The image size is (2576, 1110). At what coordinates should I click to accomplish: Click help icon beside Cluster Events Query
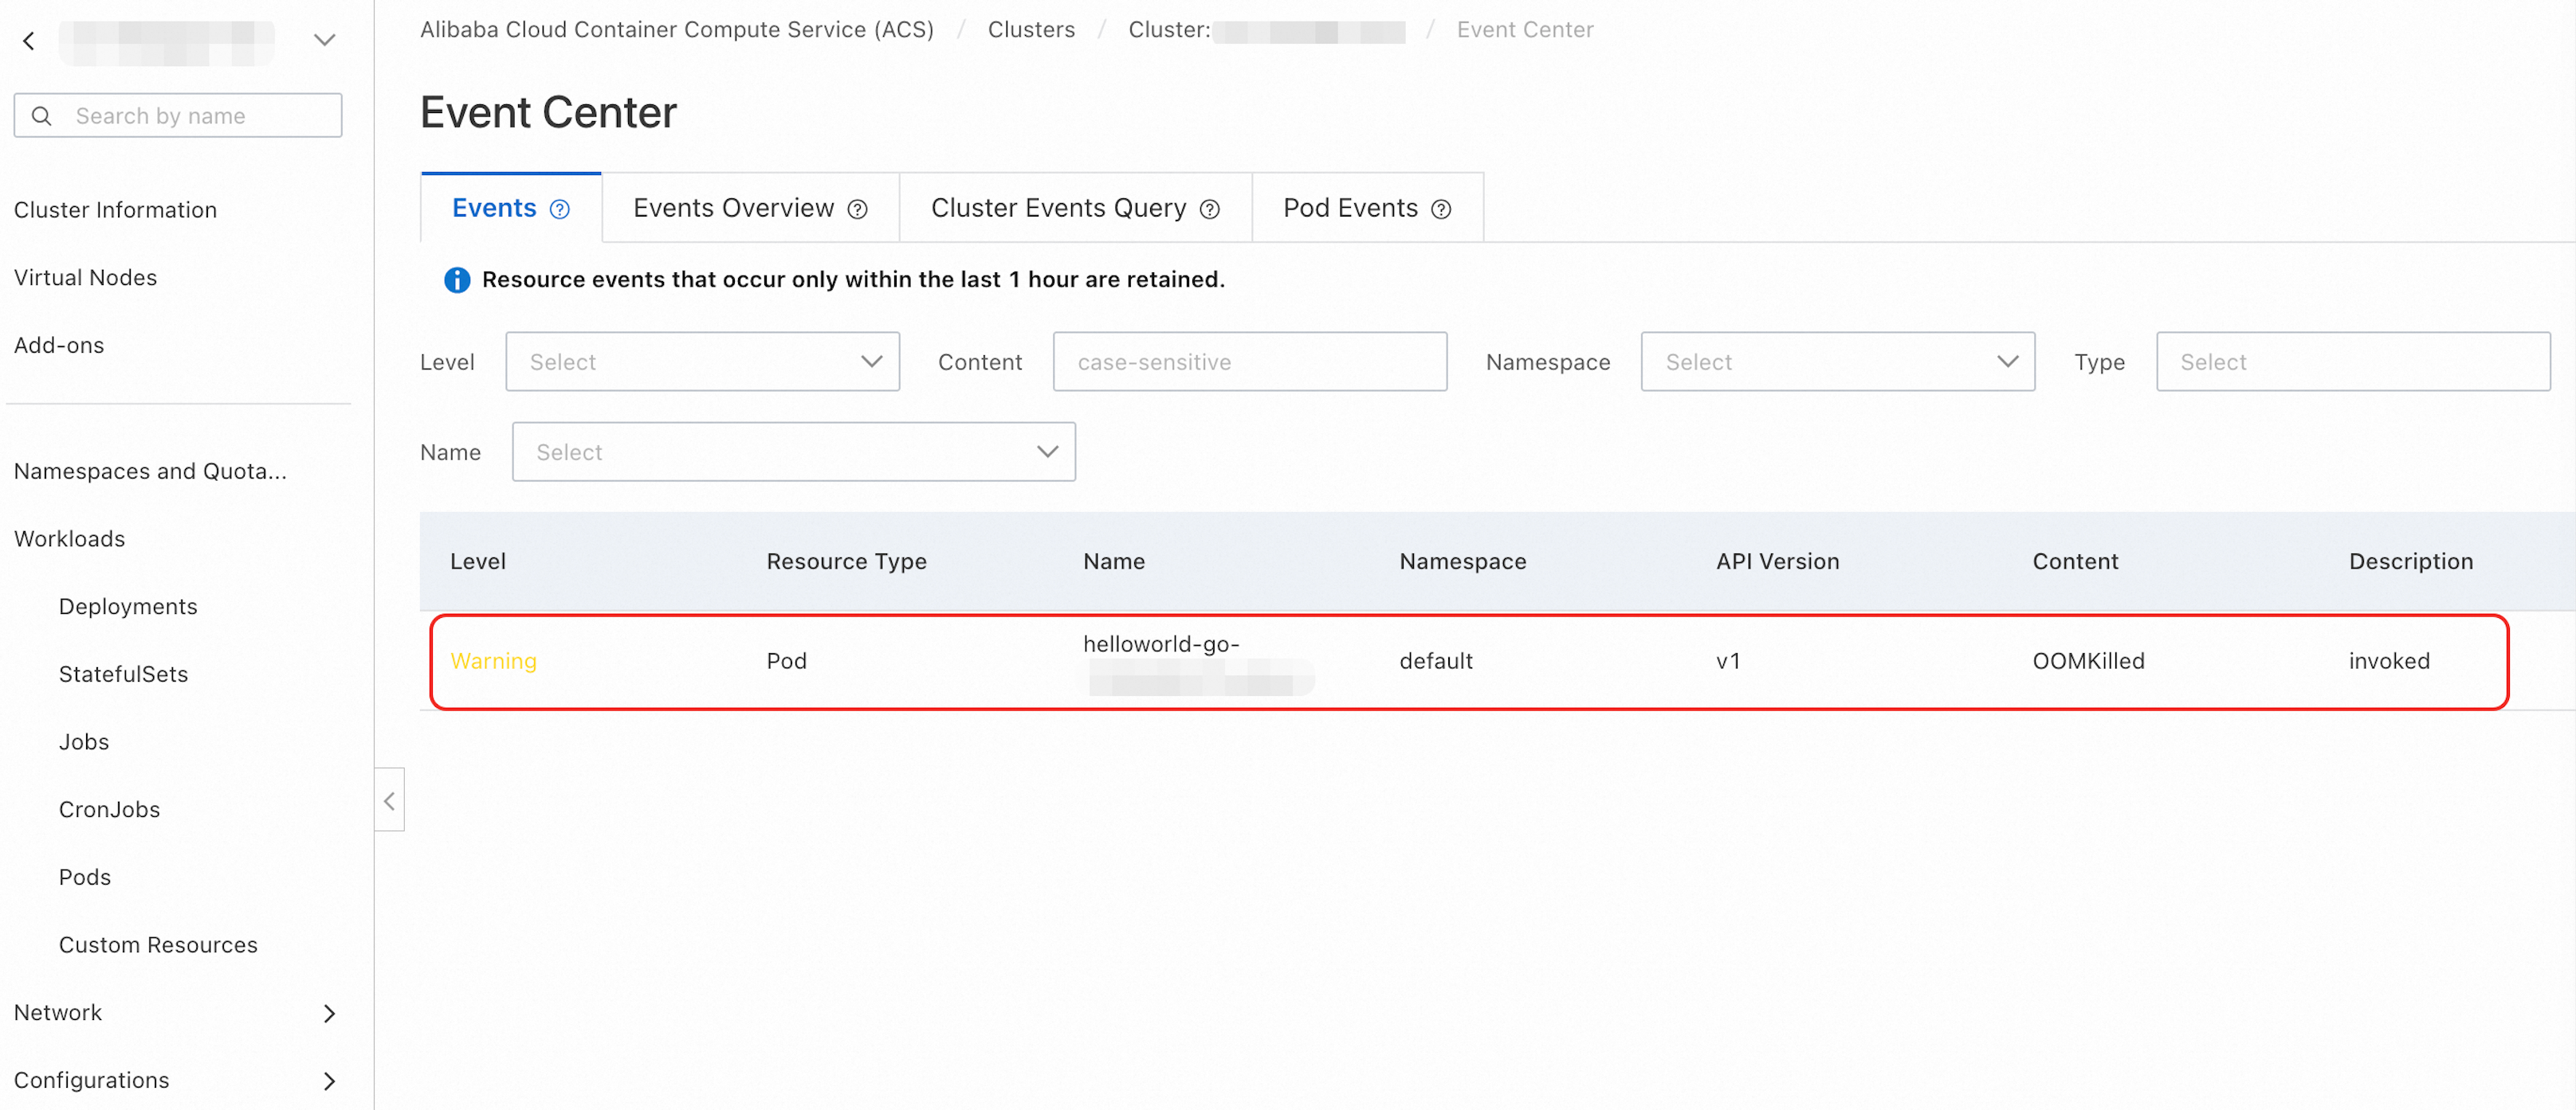point(1209,209)
